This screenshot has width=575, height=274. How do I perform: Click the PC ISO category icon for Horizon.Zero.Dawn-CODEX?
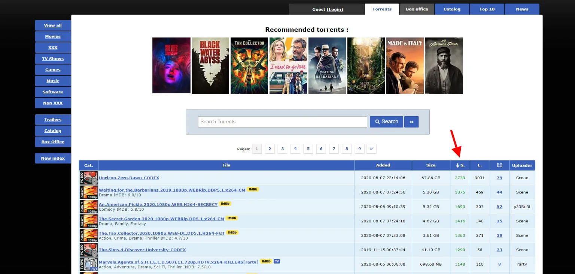click(89, 178)
